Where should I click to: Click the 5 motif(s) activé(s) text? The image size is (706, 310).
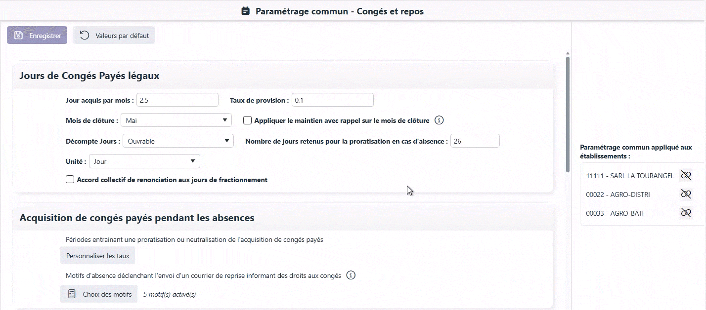[170, 294]
